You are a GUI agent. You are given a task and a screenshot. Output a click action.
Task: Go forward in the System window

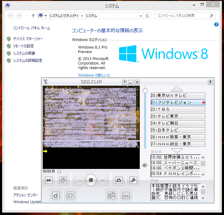click(x=19, y=16)
